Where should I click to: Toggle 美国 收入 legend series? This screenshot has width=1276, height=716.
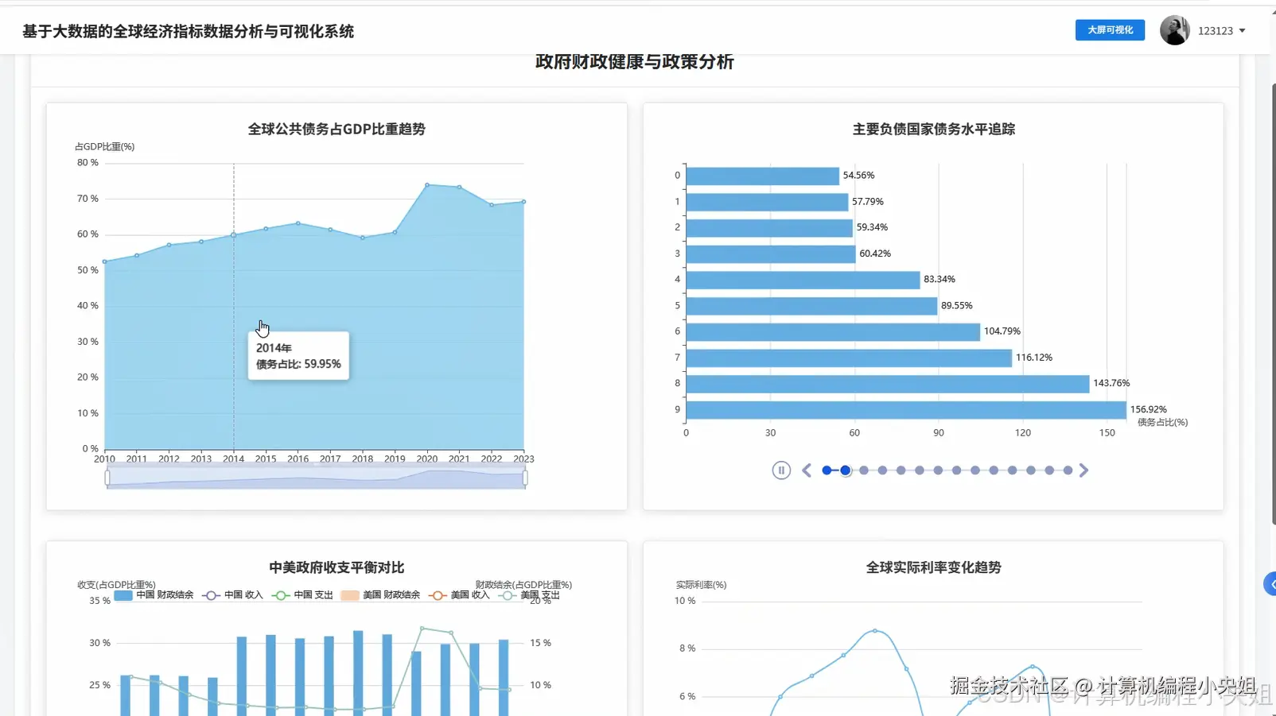click(459, 594)
